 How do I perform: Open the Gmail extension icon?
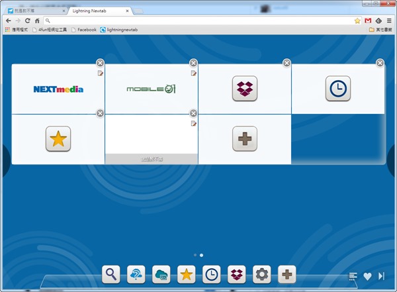tap(368, 21)
